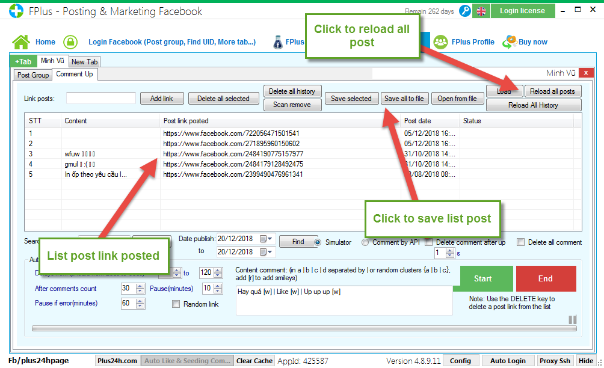The height and width of the screenshot is (368, 604).
Task: Open calendar icon of the 'to' date field
Action: click(x=263, y=252)
